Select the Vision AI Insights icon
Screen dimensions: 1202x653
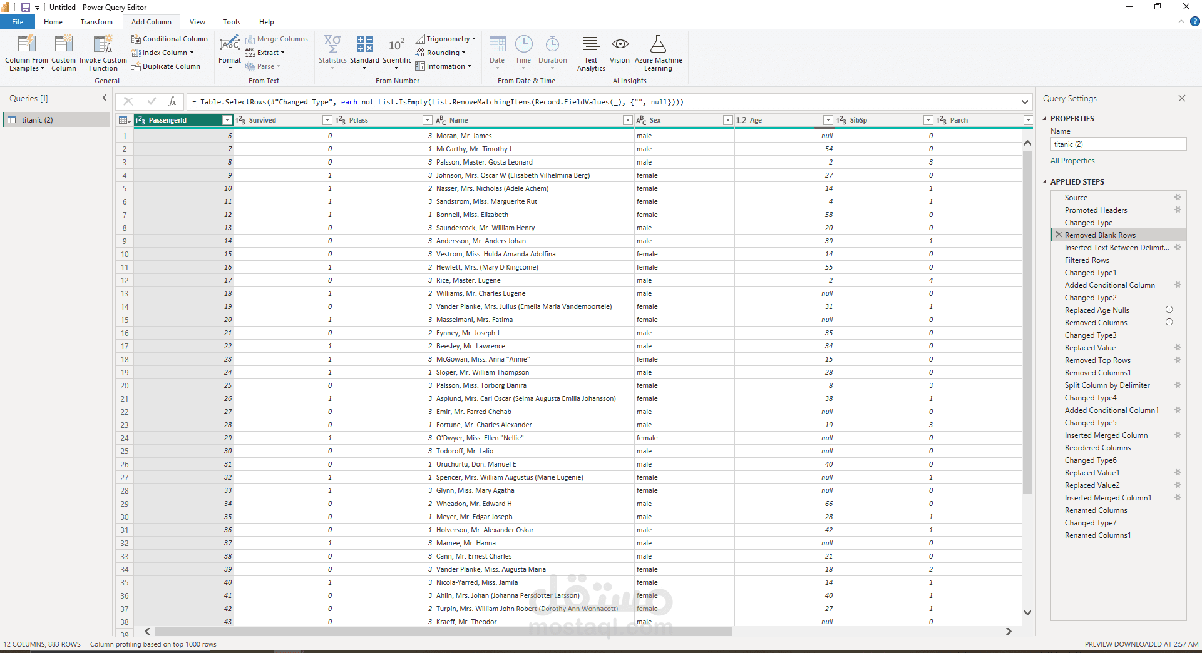click(x=619, y=44)
